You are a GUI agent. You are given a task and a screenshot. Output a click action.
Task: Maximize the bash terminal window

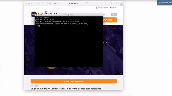pos(41,15)
